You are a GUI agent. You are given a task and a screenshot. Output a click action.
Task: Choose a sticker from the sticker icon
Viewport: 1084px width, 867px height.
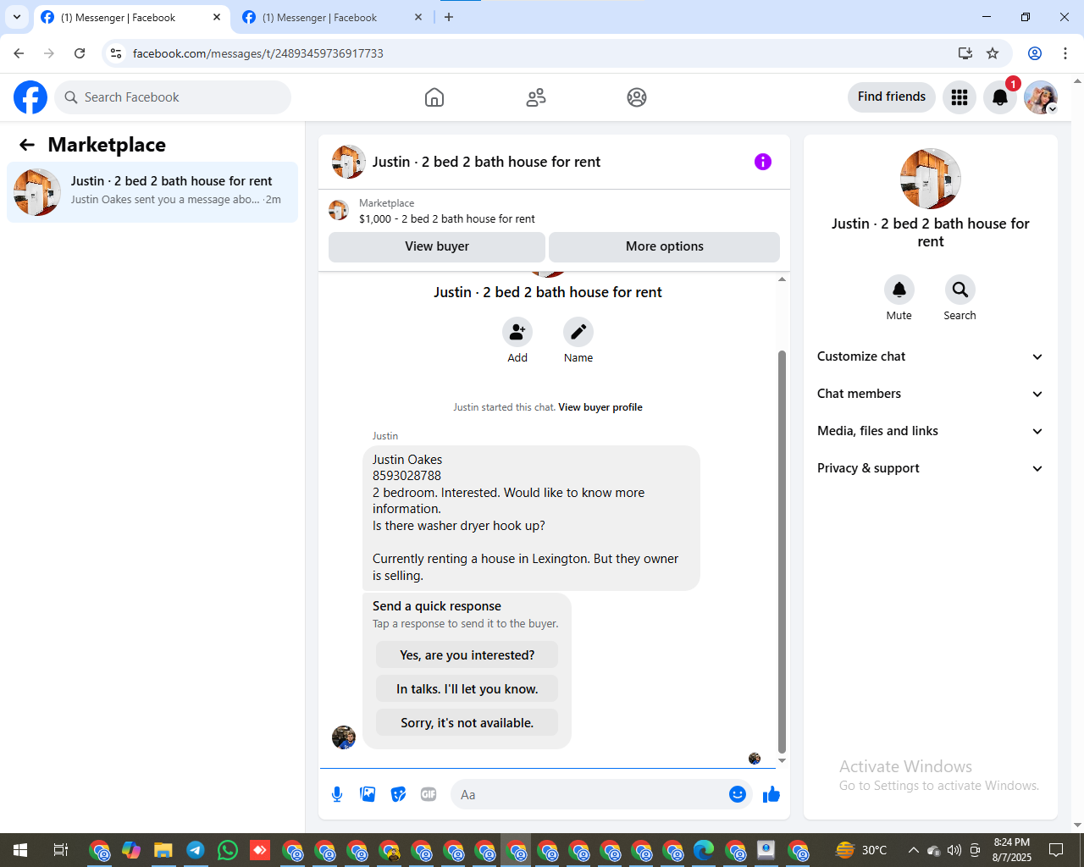[x=398, y=794]
